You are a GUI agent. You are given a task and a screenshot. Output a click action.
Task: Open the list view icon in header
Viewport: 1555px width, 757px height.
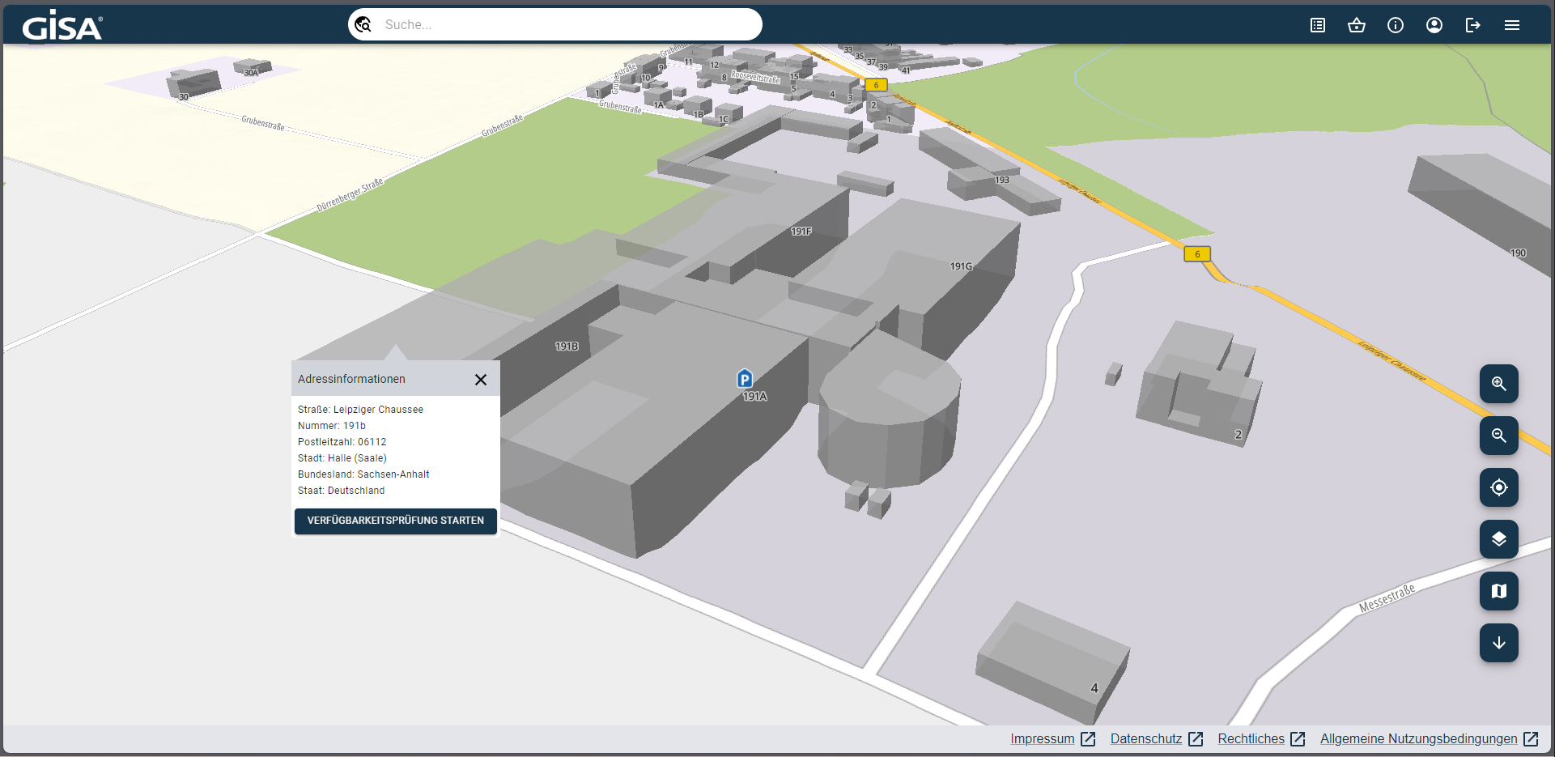coord(1318,25)
